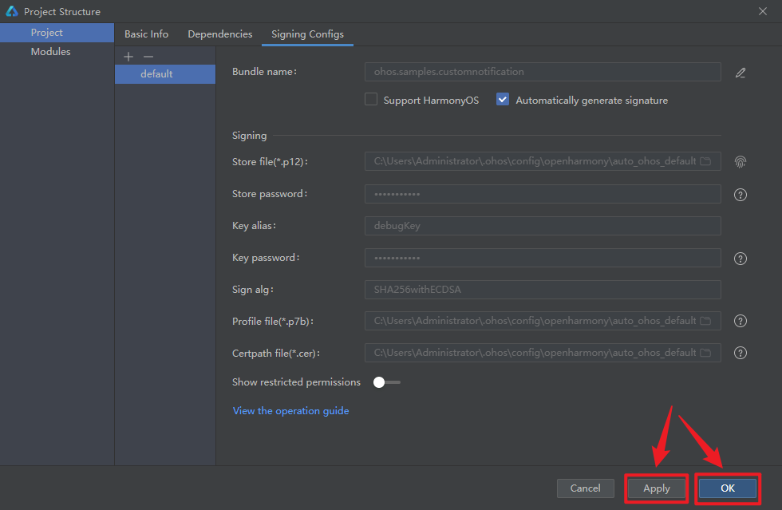Enable the Support HarmonyOS checkbox

[x=371, y=99]
